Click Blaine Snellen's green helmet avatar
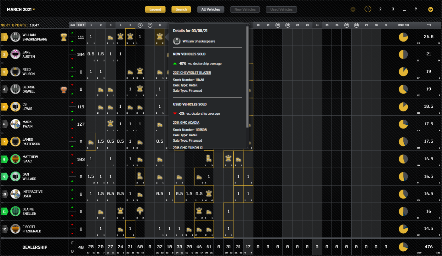 tap(15, 211)
